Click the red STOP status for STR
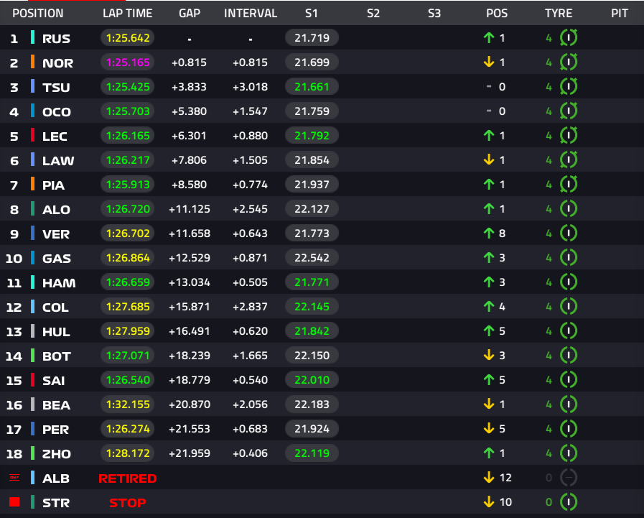644x518 pixels. (x=128, y=502)
